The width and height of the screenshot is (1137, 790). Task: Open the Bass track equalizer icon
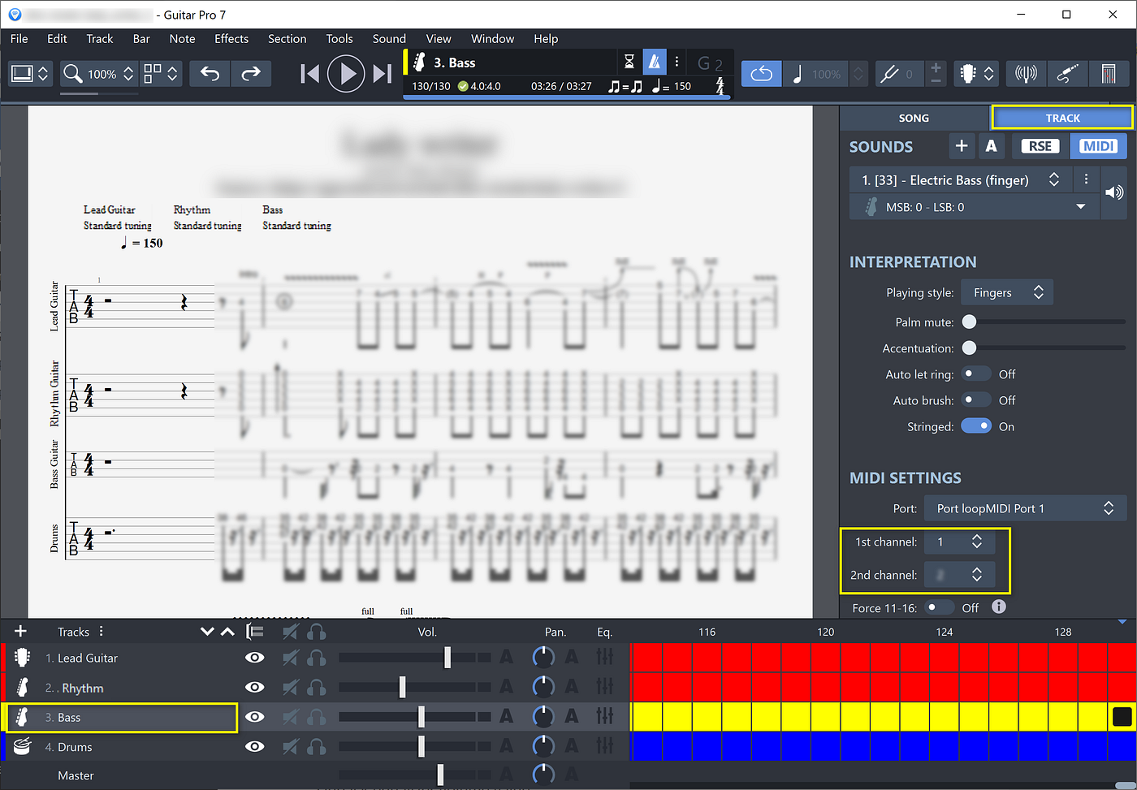[604, 716]
